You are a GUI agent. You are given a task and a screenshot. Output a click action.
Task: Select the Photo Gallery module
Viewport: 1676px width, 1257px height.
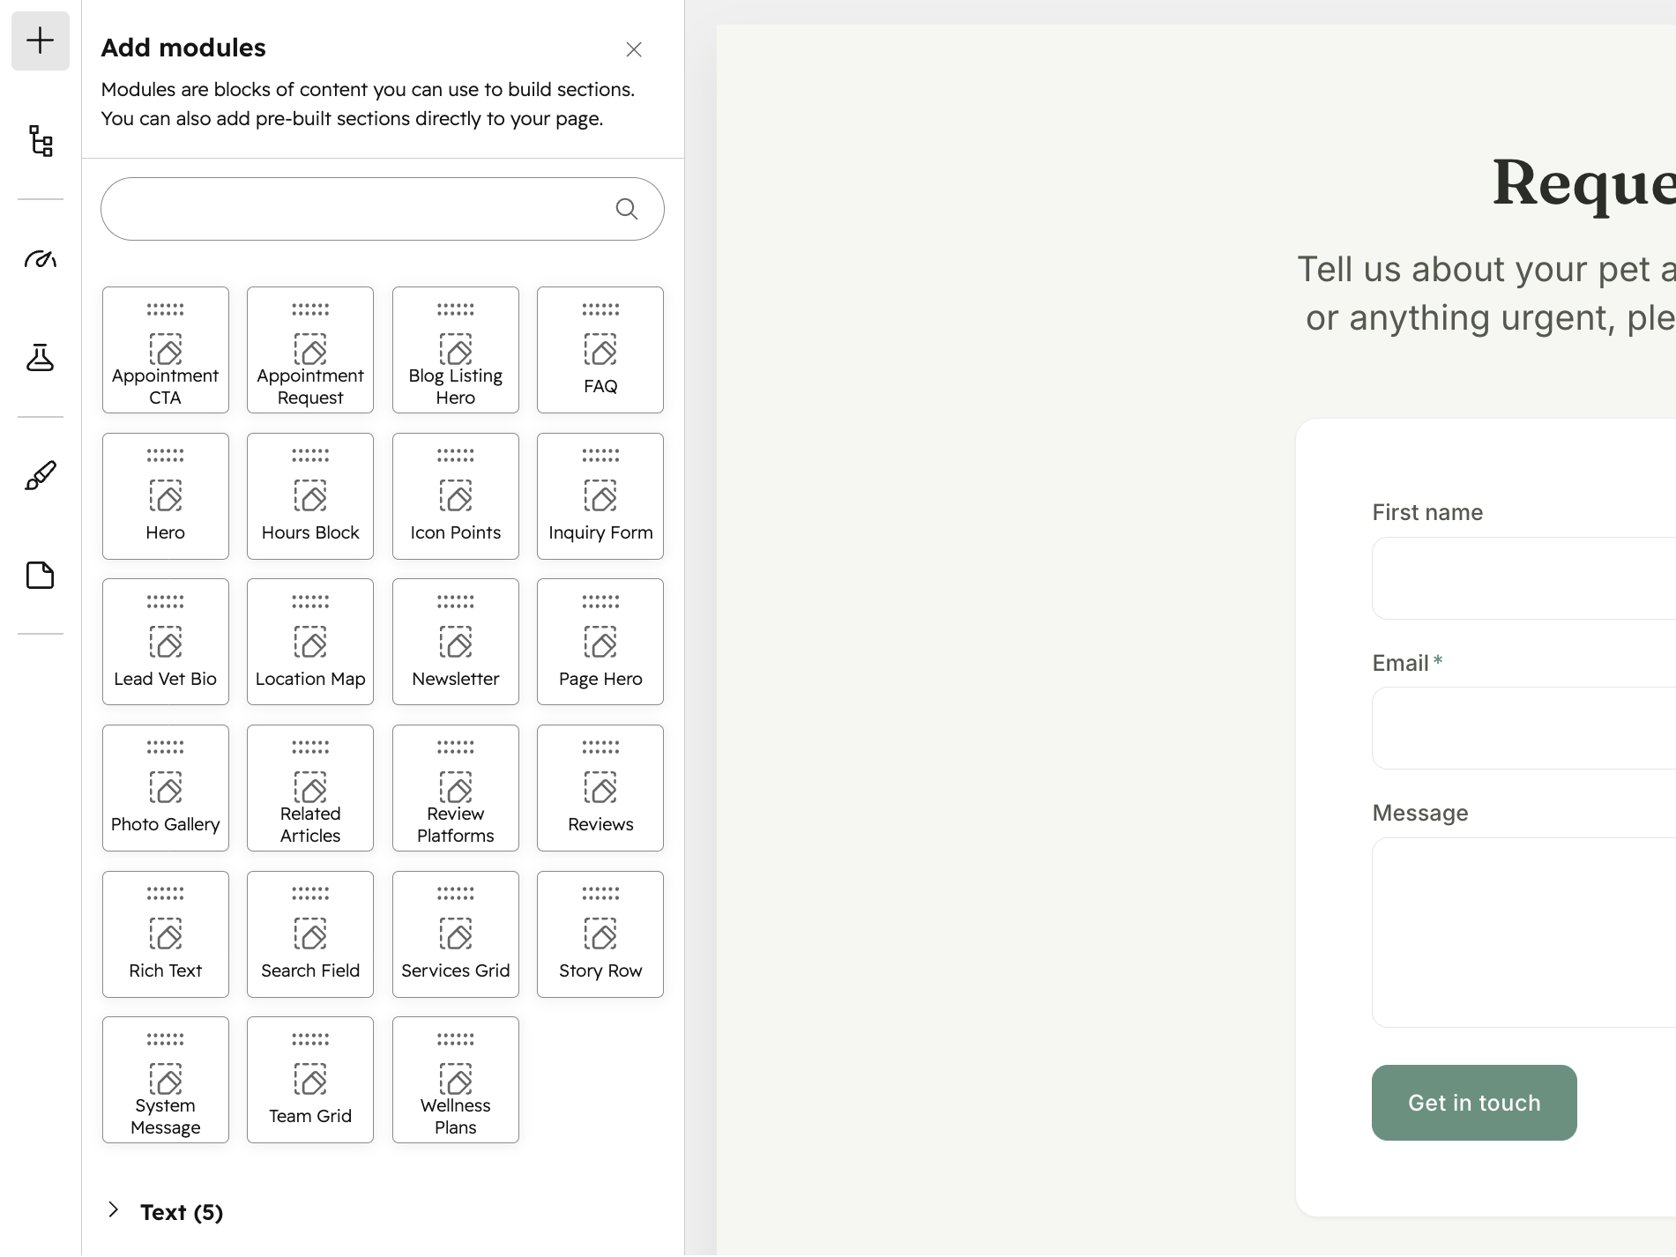[166, 788]
